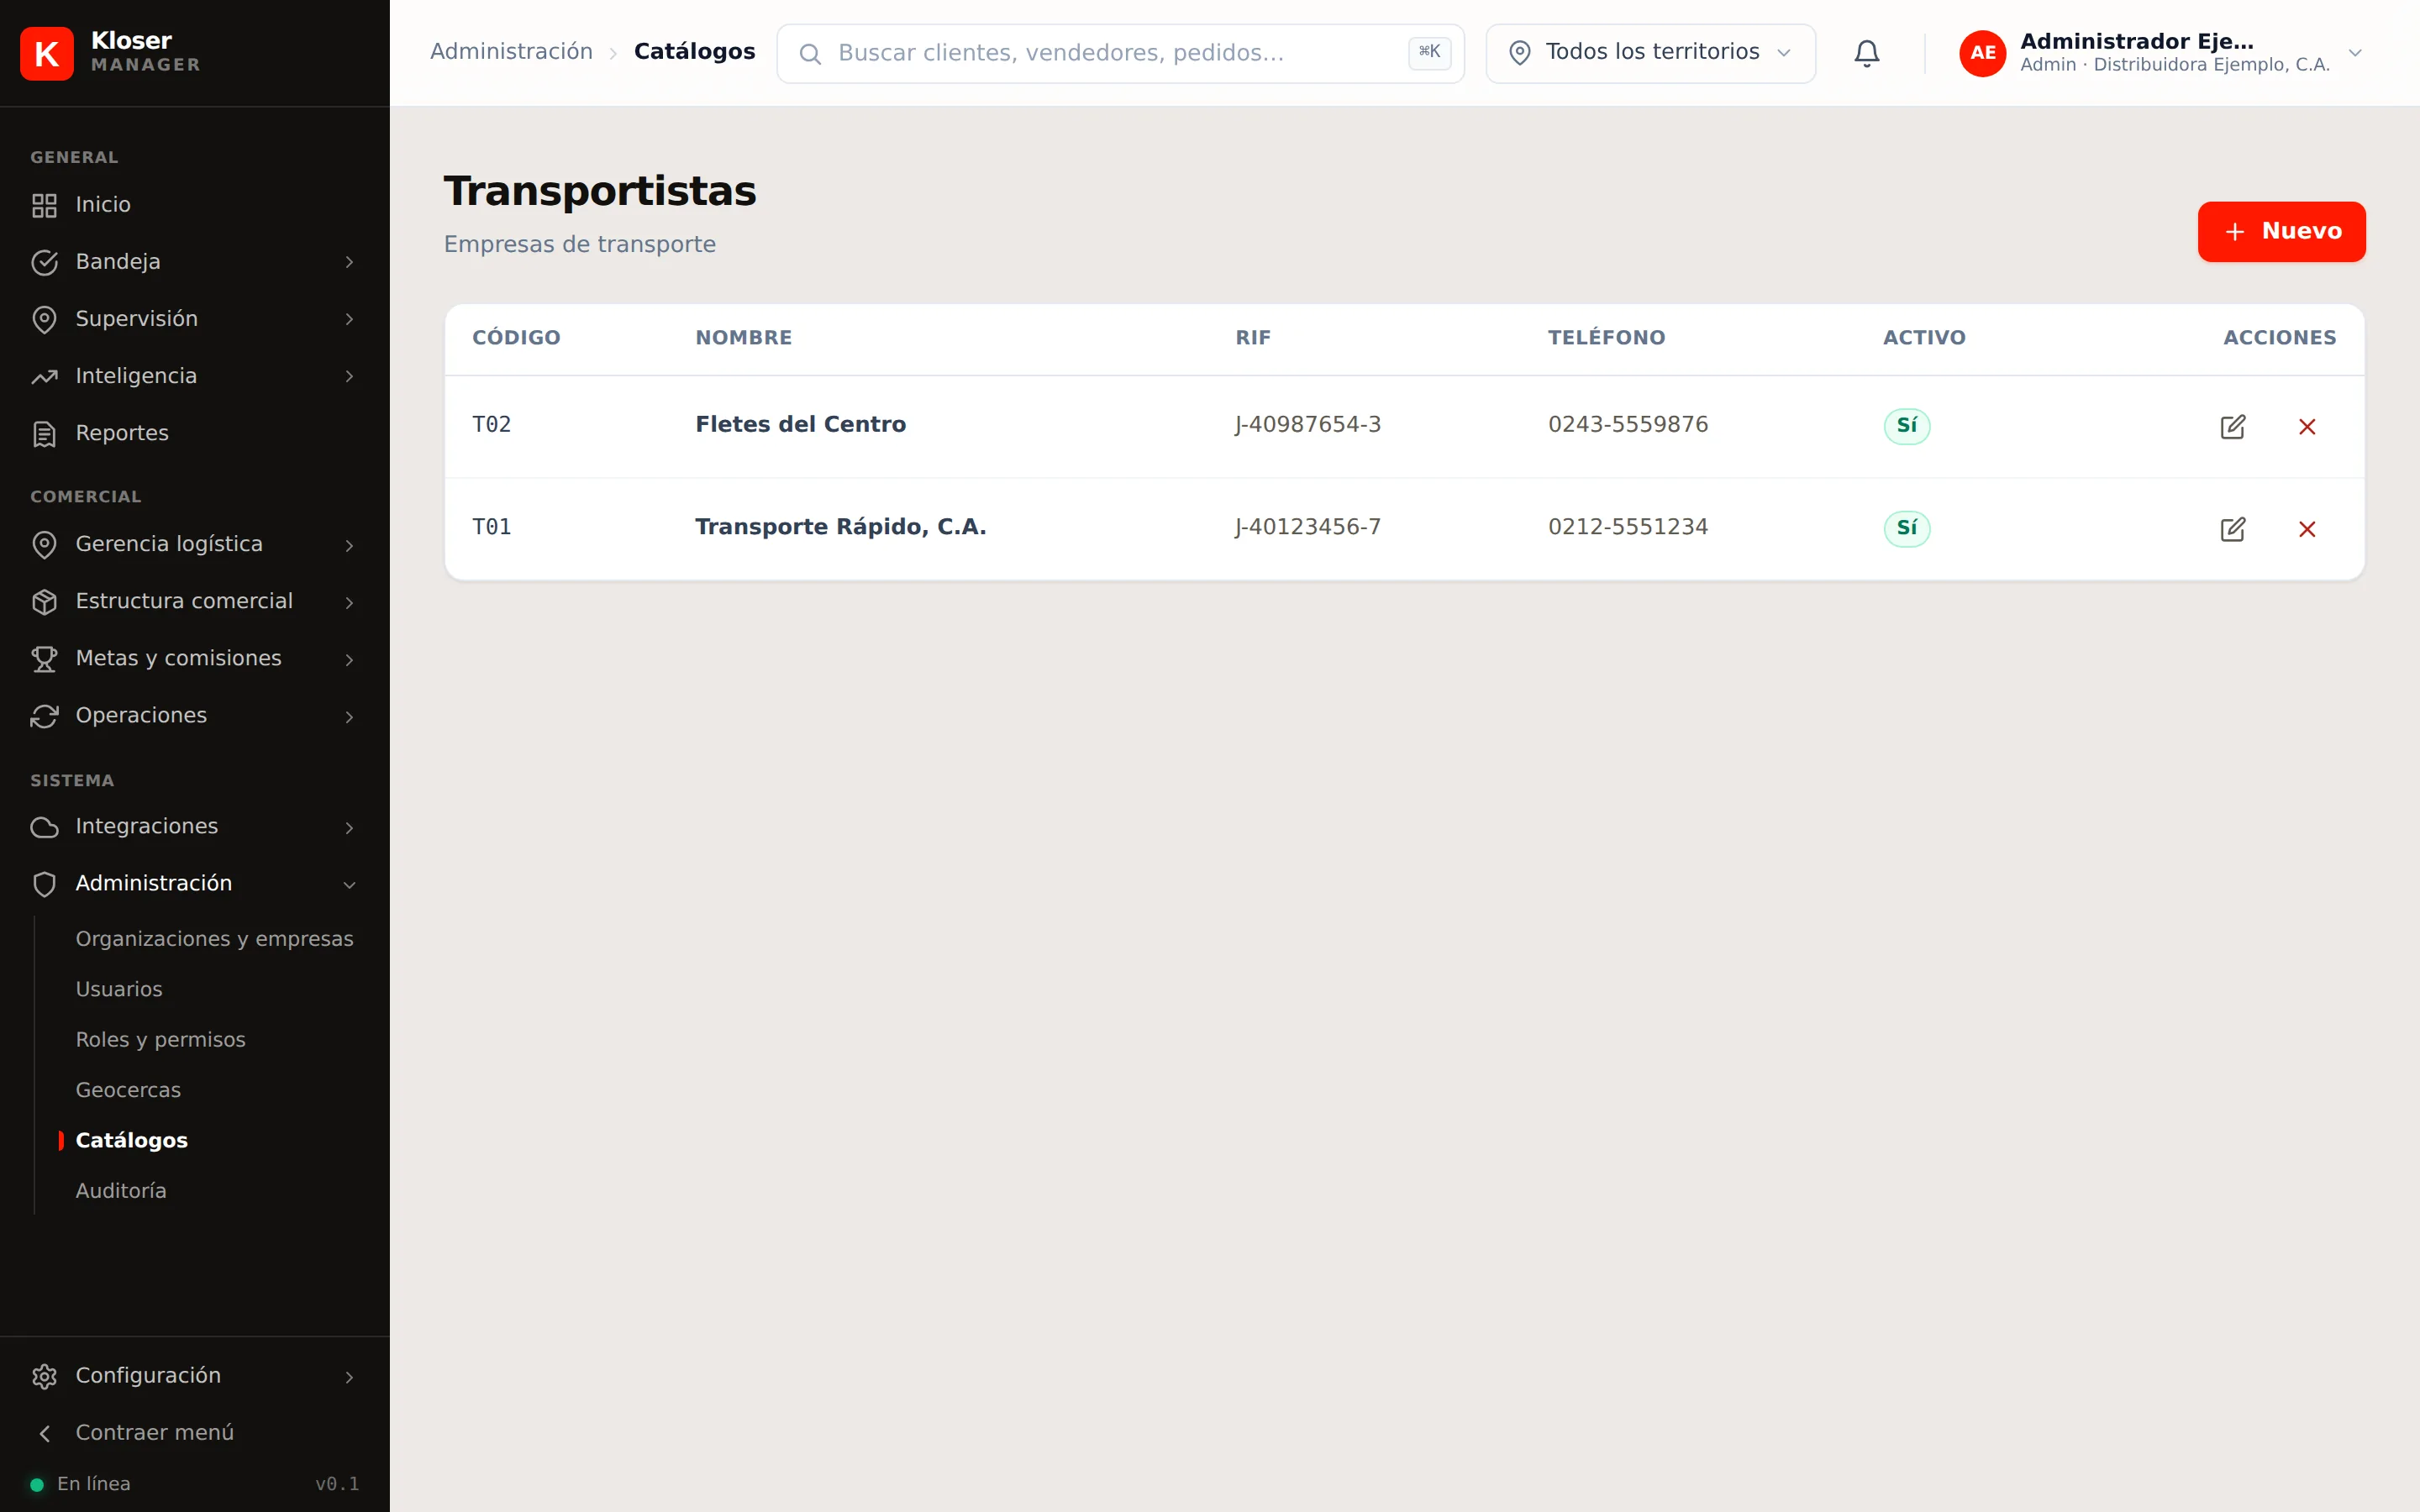Click the Supervisión pin icon

(x=44, y=319)
